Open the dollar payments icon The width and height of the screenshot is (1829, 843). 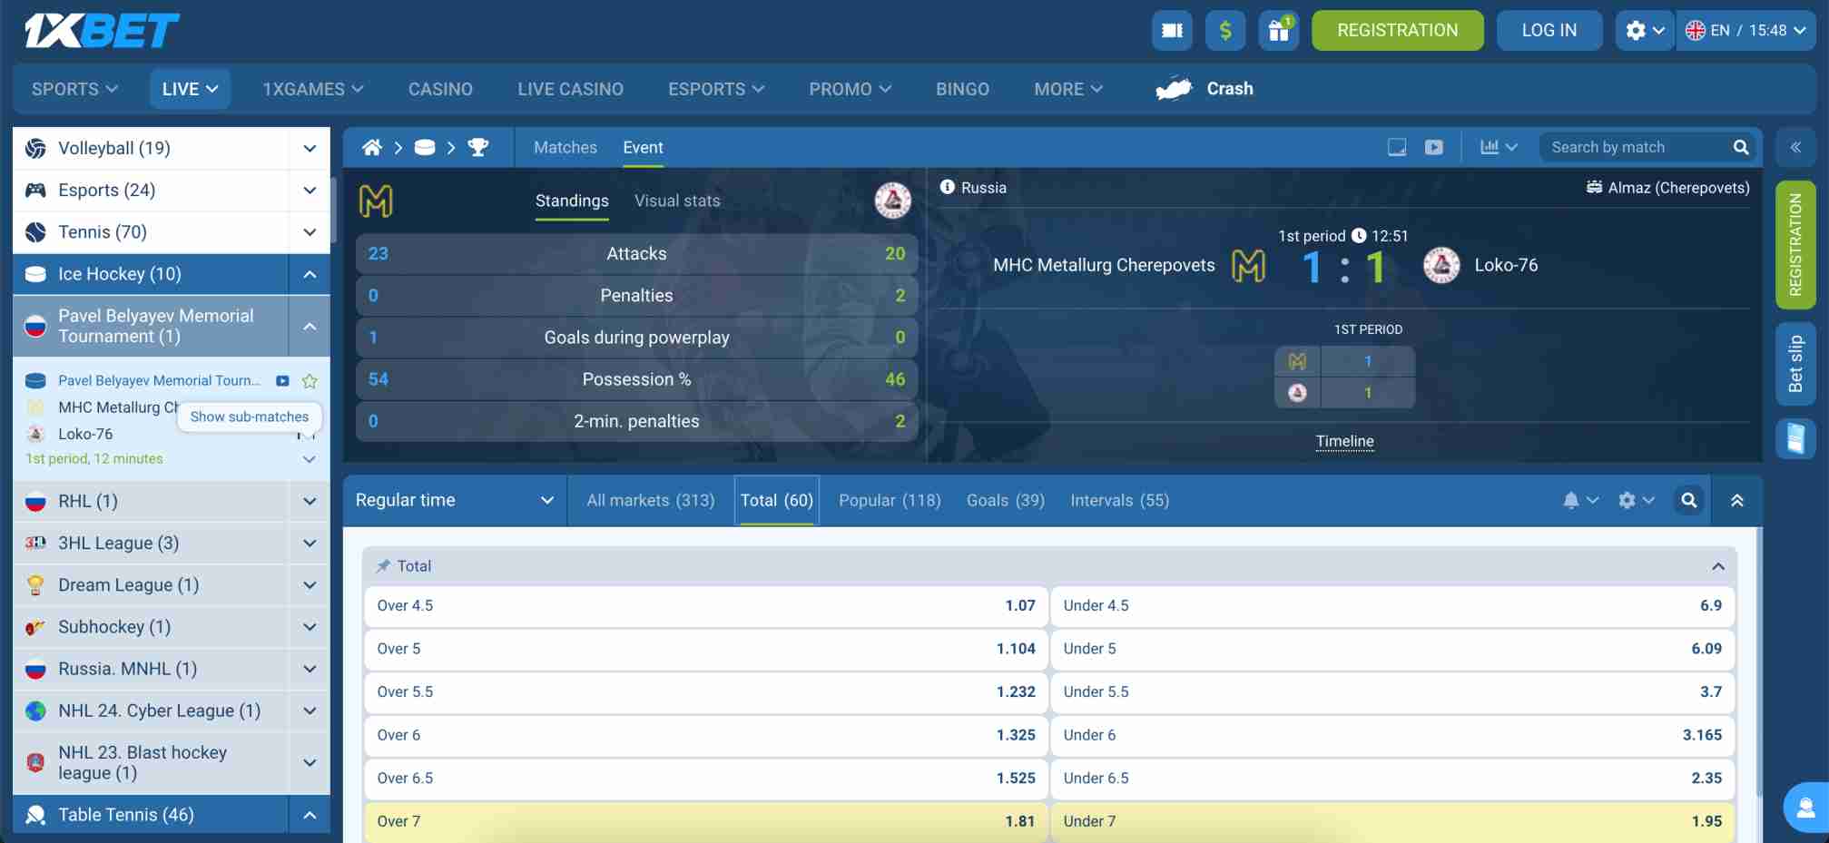(x=1225, y=30)
